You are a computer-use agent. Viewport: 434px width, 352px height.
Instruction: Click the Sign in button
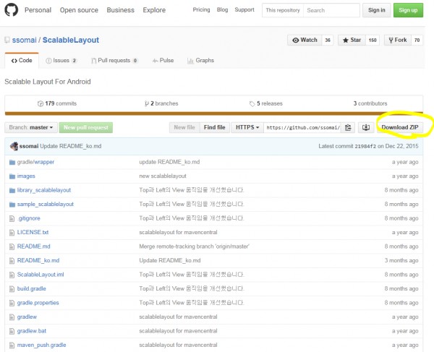click(x=376, y=10)
